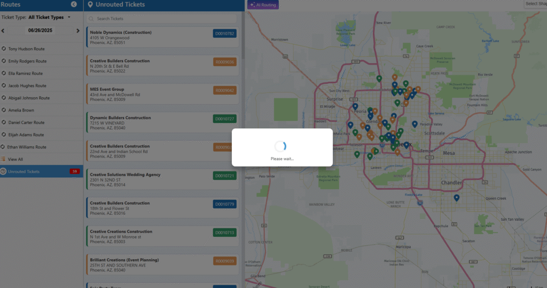
Task: Click the date field 06/26/2025
Action: [x=40, y=30]
